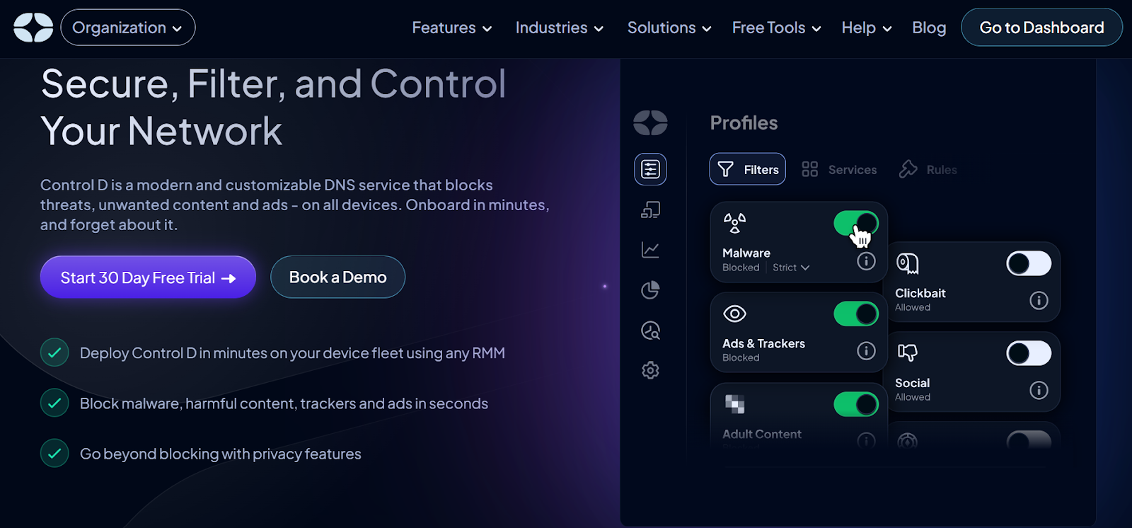Expand the Organization dropdown

pyautogui.click(x=127, y=28)
